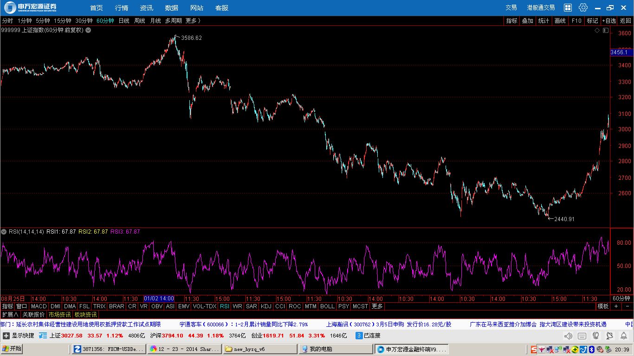The height and width of the screenshot is (356, 634).
Task: Toggle +自选 to add to watchlist
Action: (609, 21)
